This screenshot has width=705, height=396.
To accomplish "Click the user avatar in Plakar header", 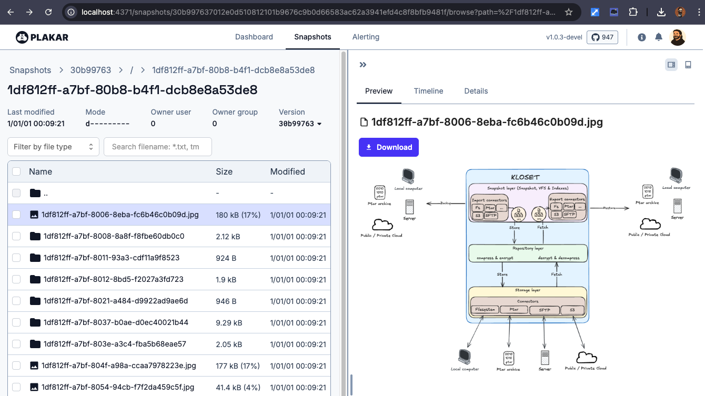I will 677,37.
